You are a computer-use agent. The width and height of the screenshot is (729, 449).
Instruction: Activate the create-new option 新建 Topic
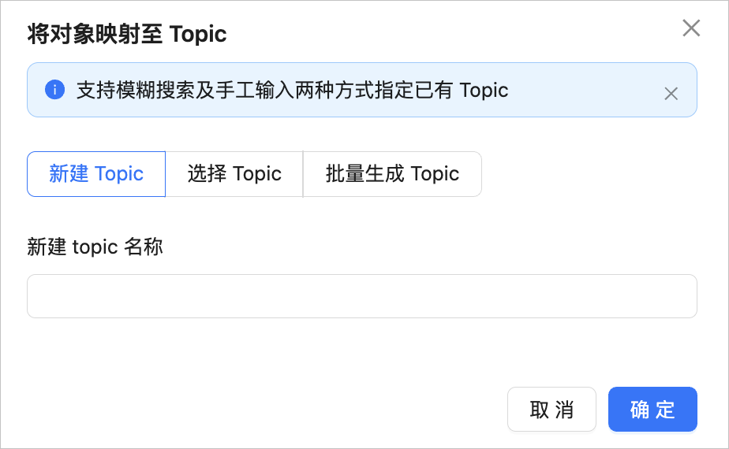(x=96, y=174)
